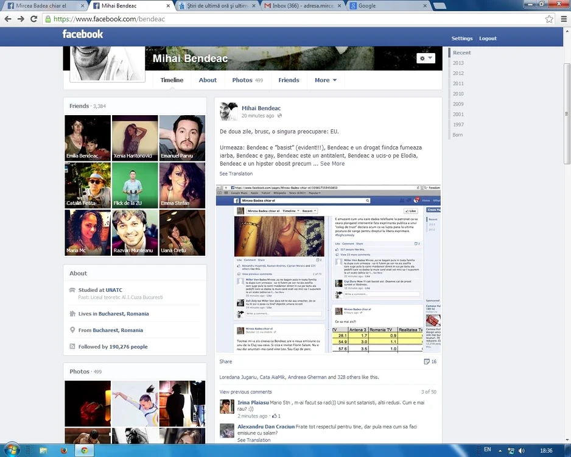Show hidden tray icons arrow
571x457 pixels.
click(500, 451)
